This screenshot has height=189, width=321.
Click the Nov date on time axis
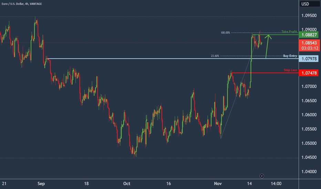coord(218,184)
